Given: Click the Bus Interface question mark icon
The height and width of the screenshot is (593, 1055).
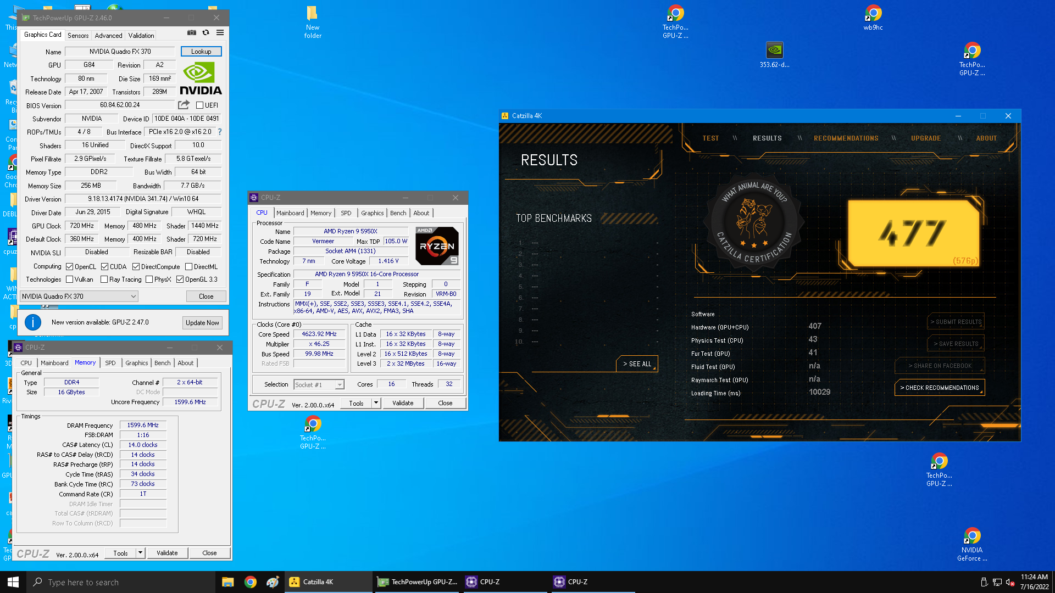Looking at the screenshot, I should point(220,132).
